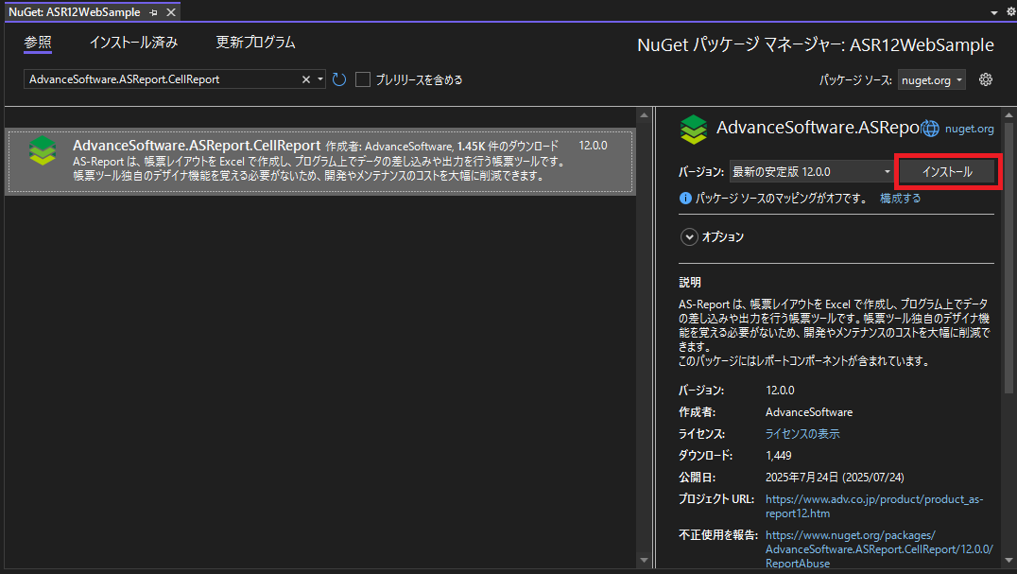Open the window options gear at top right
Screen dimensions: 1017x574
pos(1011,11)
